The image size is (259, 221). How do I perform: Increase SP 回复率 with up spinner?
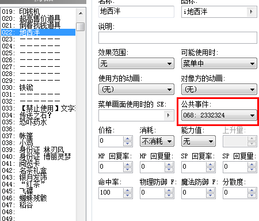pos(210,165)
